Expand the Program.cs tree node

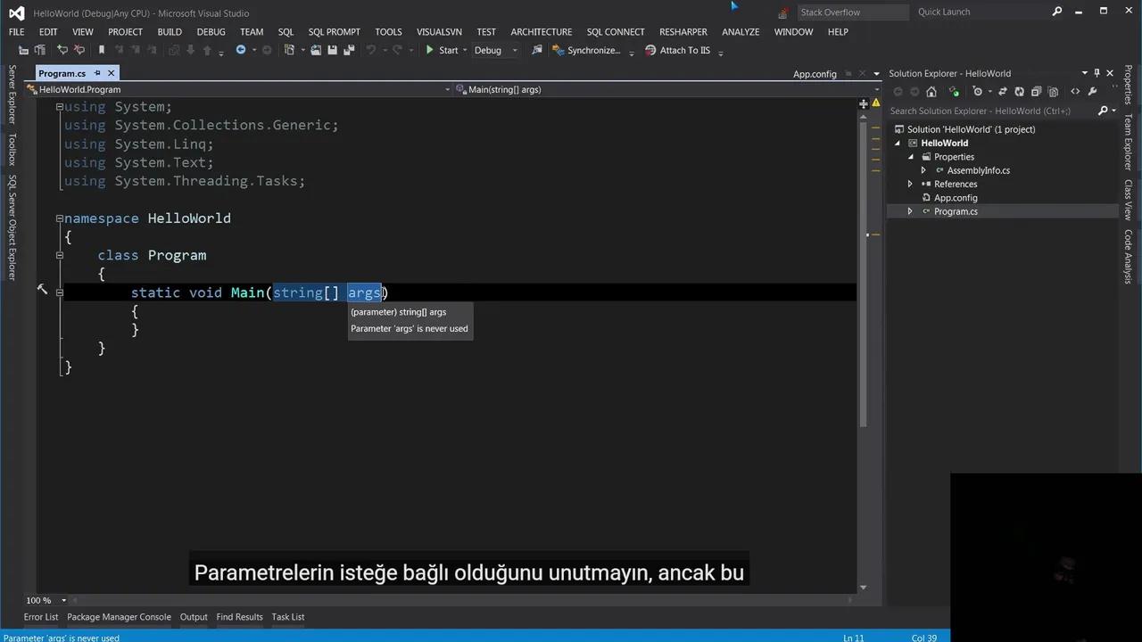point(910,211)
